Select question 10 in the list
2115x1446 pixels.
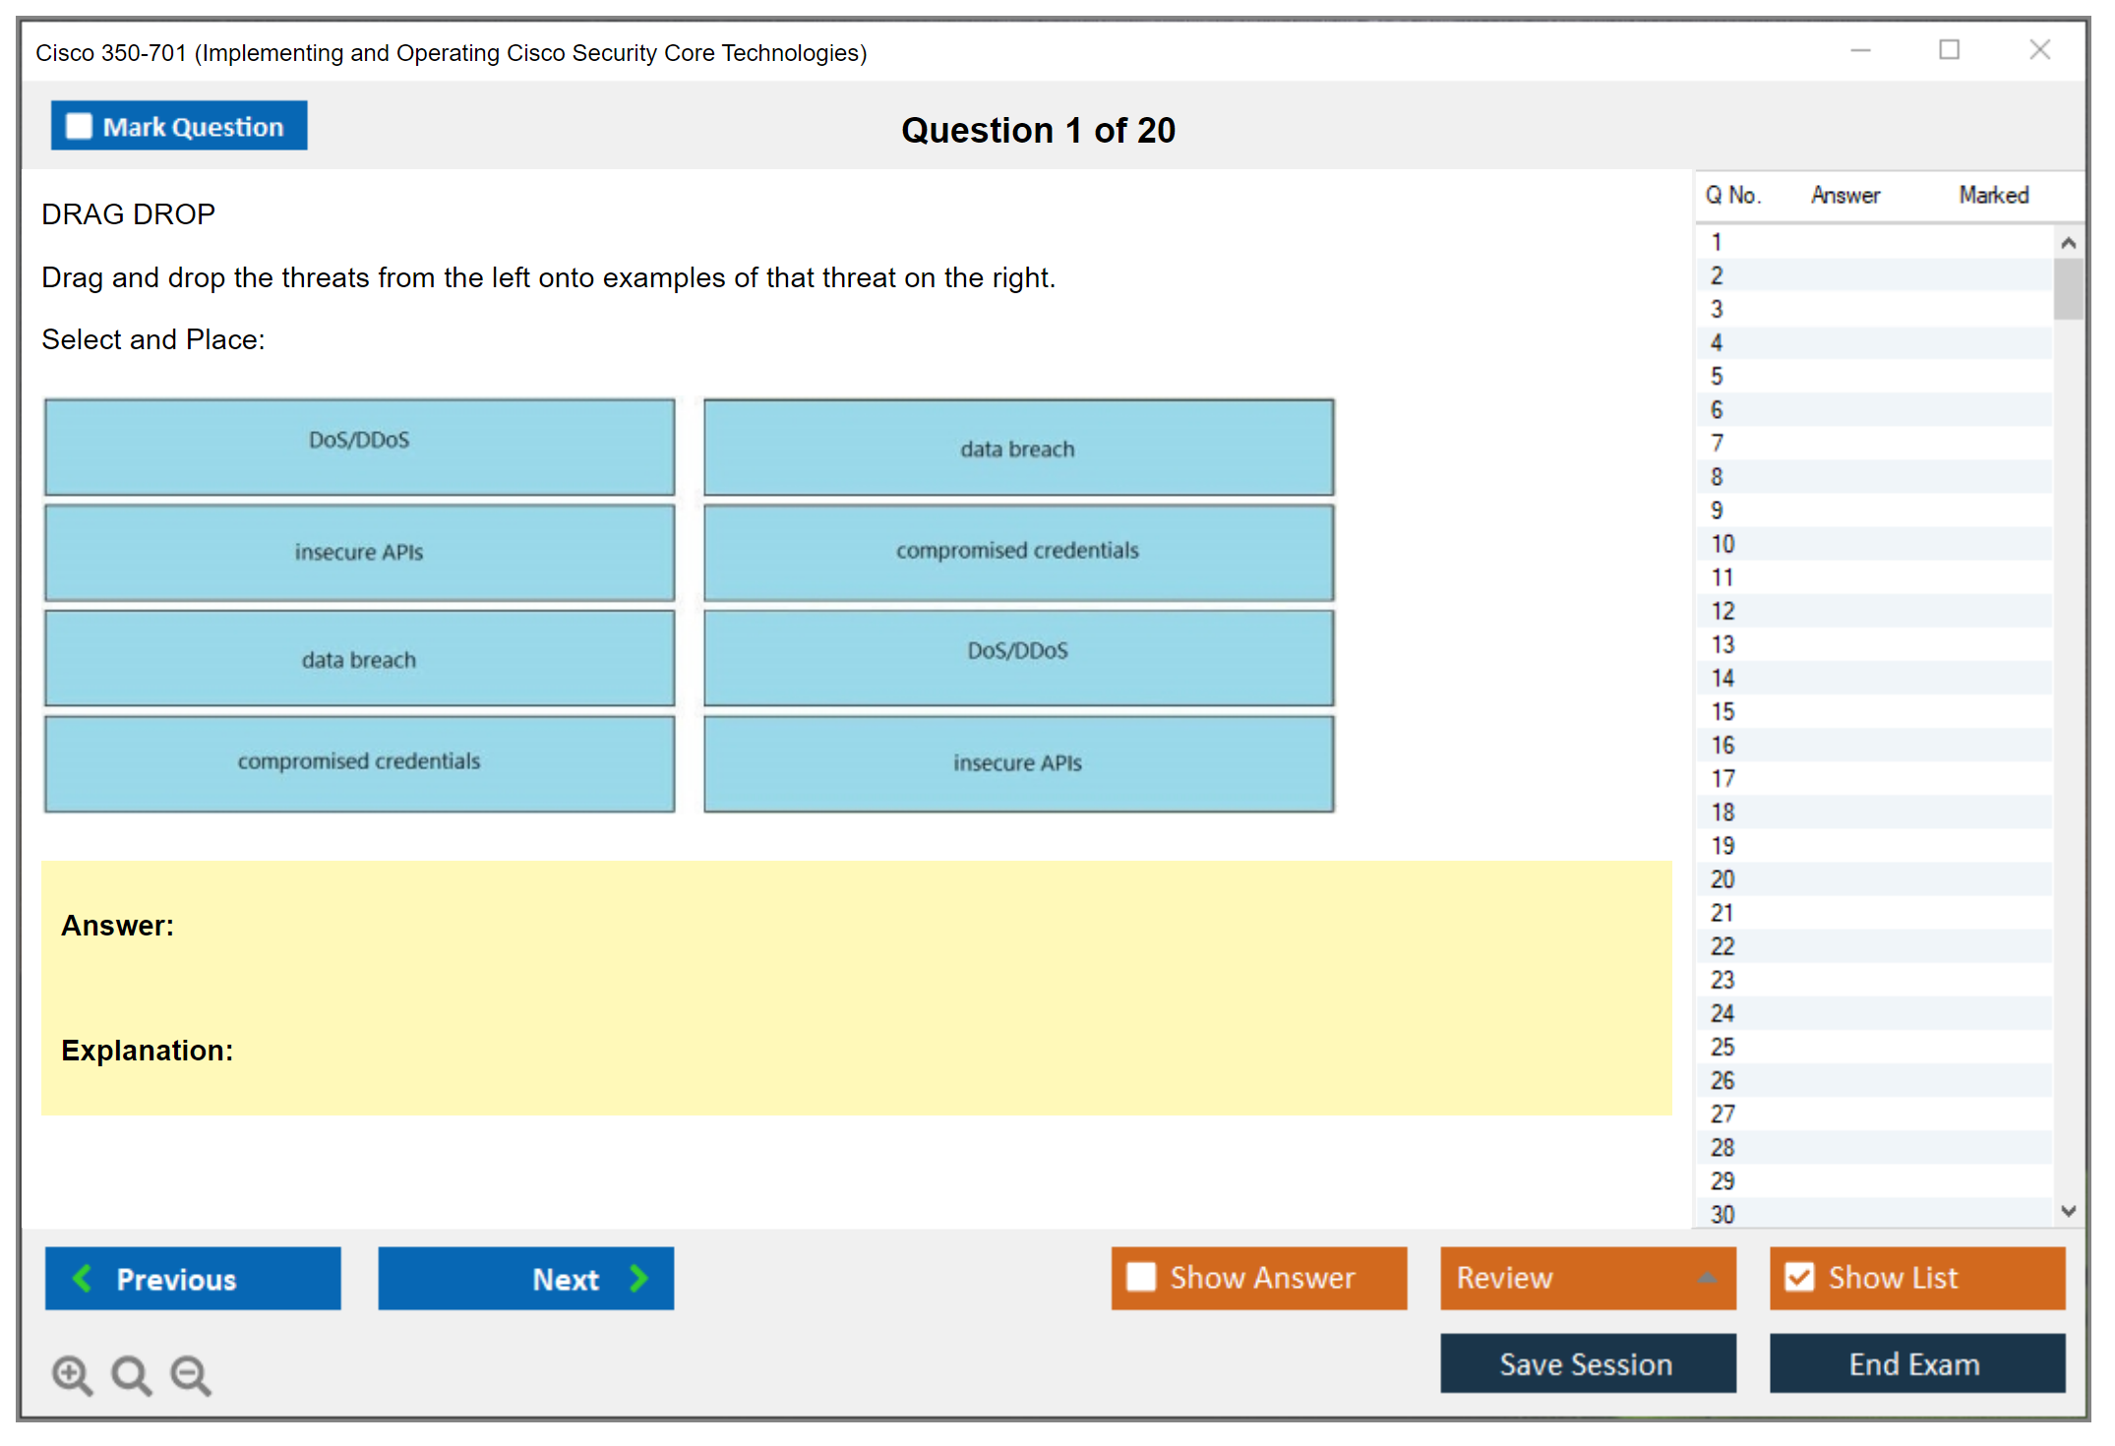coord(1722,544)
